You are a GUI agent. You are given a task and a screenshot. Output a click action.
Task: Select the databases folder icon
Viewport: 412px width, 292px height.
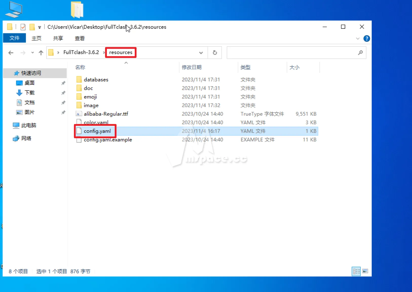click(79, 80)
